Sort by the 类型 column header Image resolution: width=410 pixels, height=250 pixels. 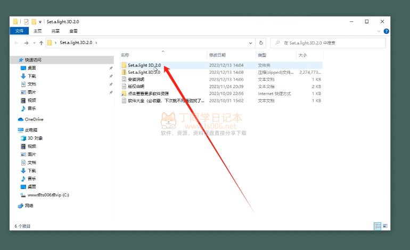coord(262,55)
